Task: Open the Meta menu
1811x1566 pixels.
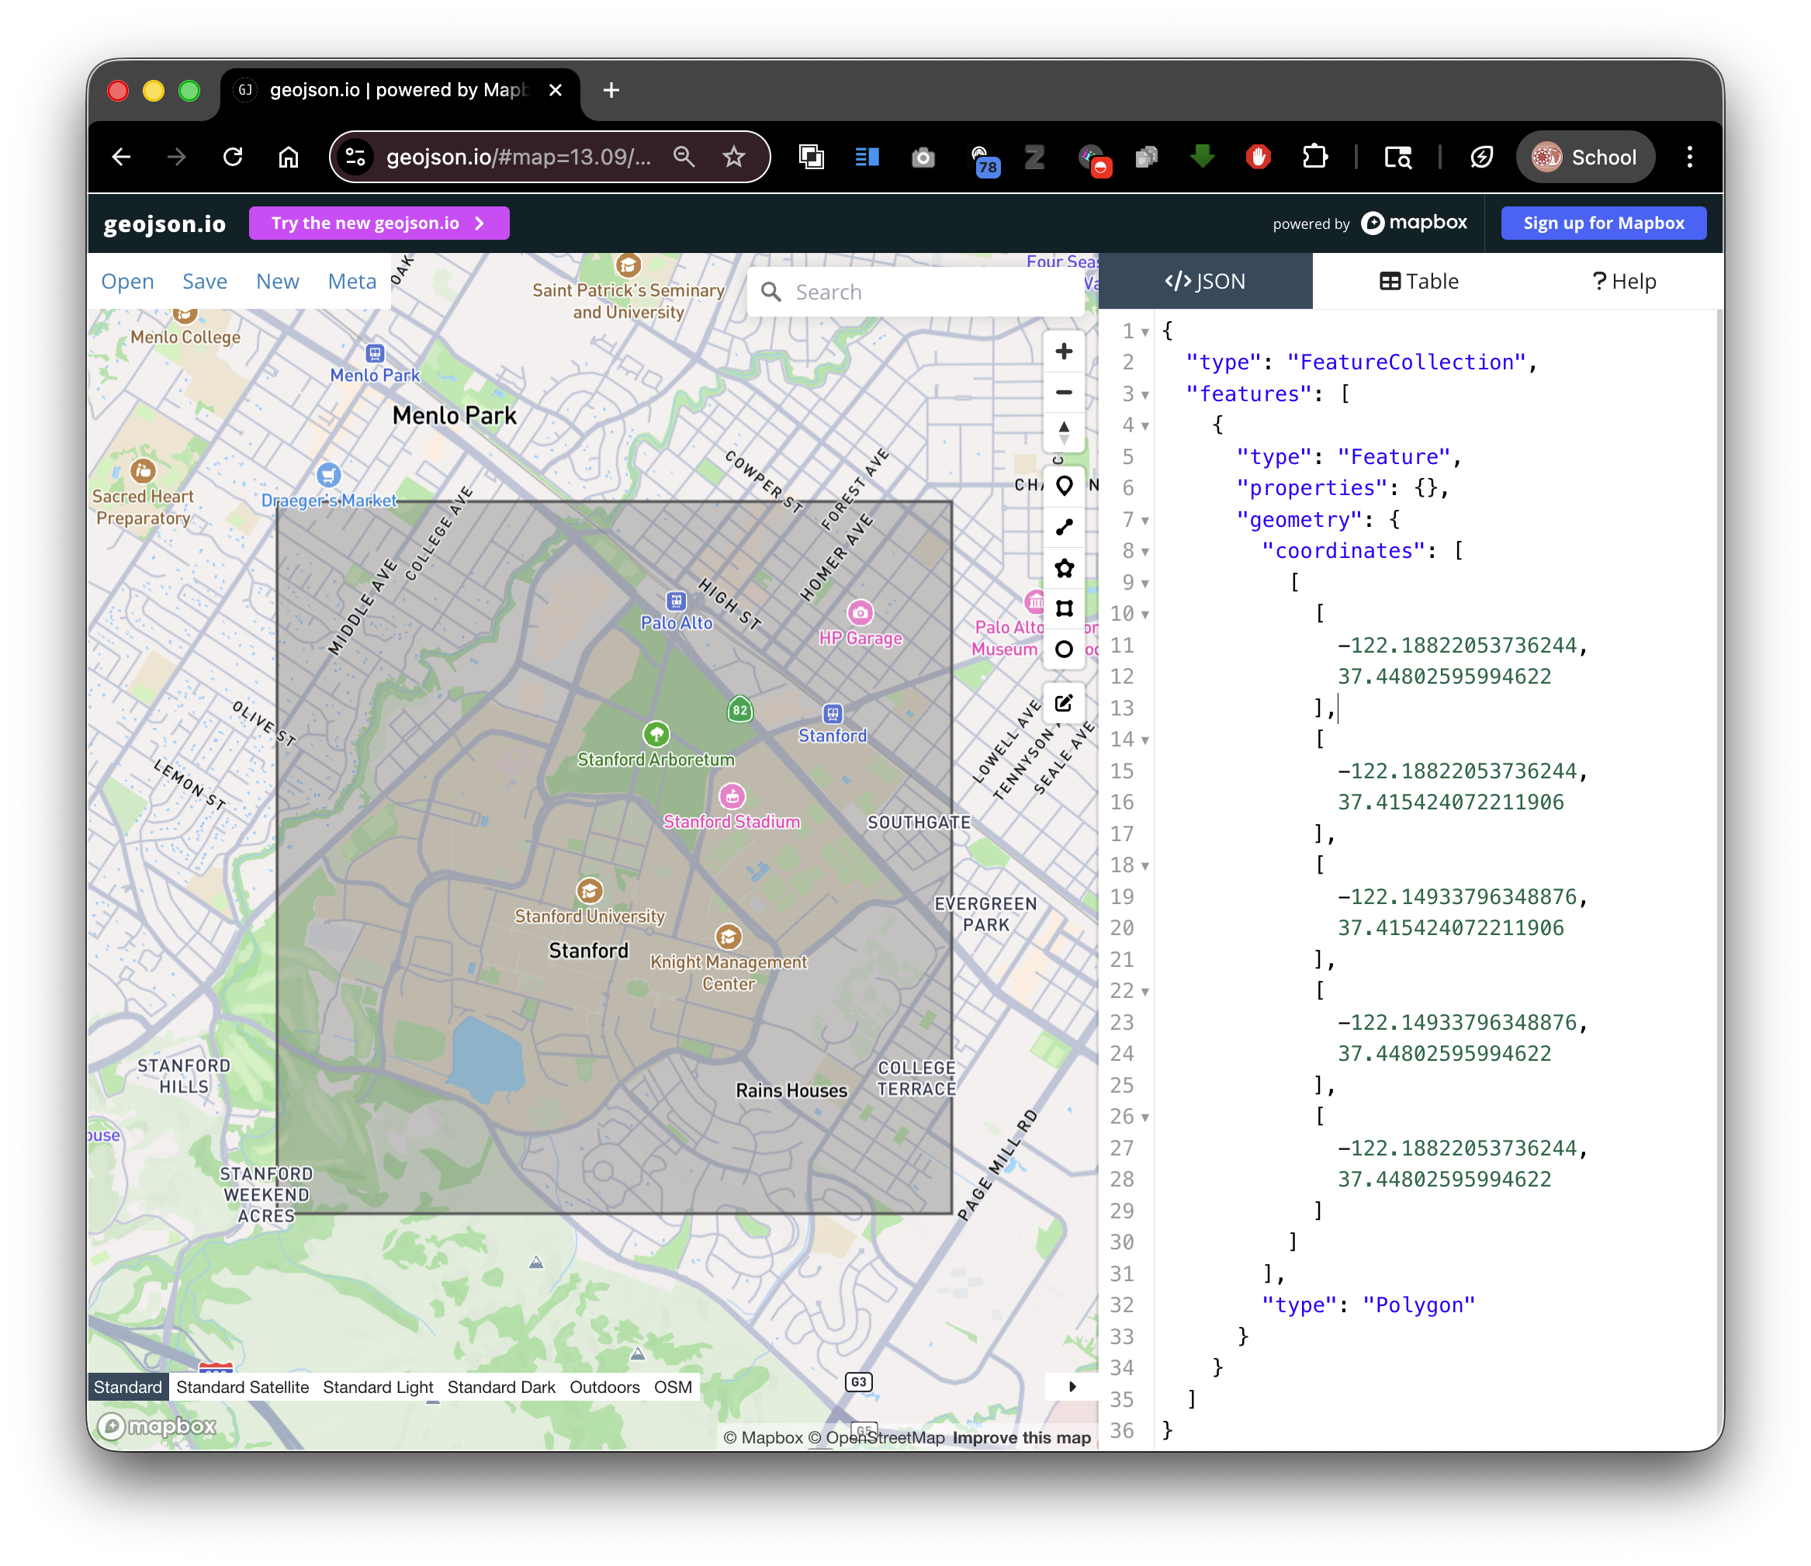Action: click(351, 282)
